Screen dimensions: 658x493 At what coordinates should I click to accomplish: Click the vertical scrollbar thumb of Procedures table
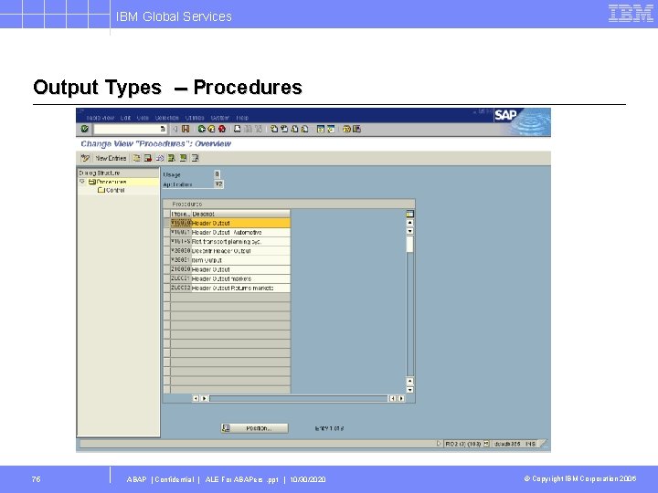coord(410,244)
